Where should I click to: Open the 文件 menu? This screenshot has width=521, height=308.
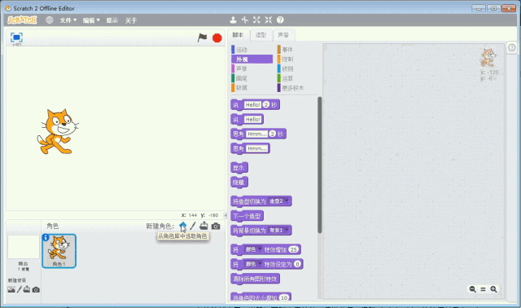point(68,20)
